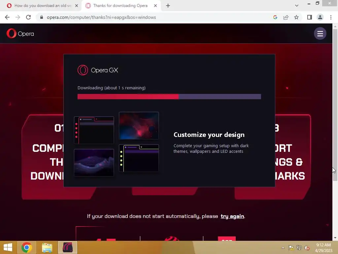Click scrollbar down arrow on page

point(335,238)
